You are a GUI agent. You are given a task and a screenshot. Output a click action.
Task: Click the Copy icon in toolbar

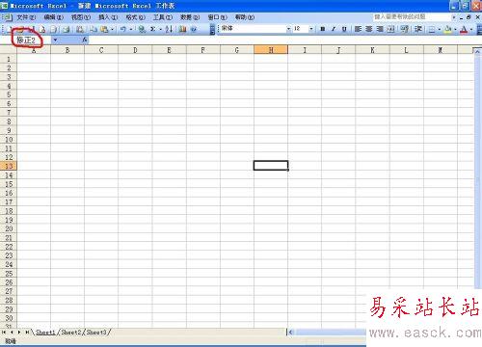click(x=94, y=29)
